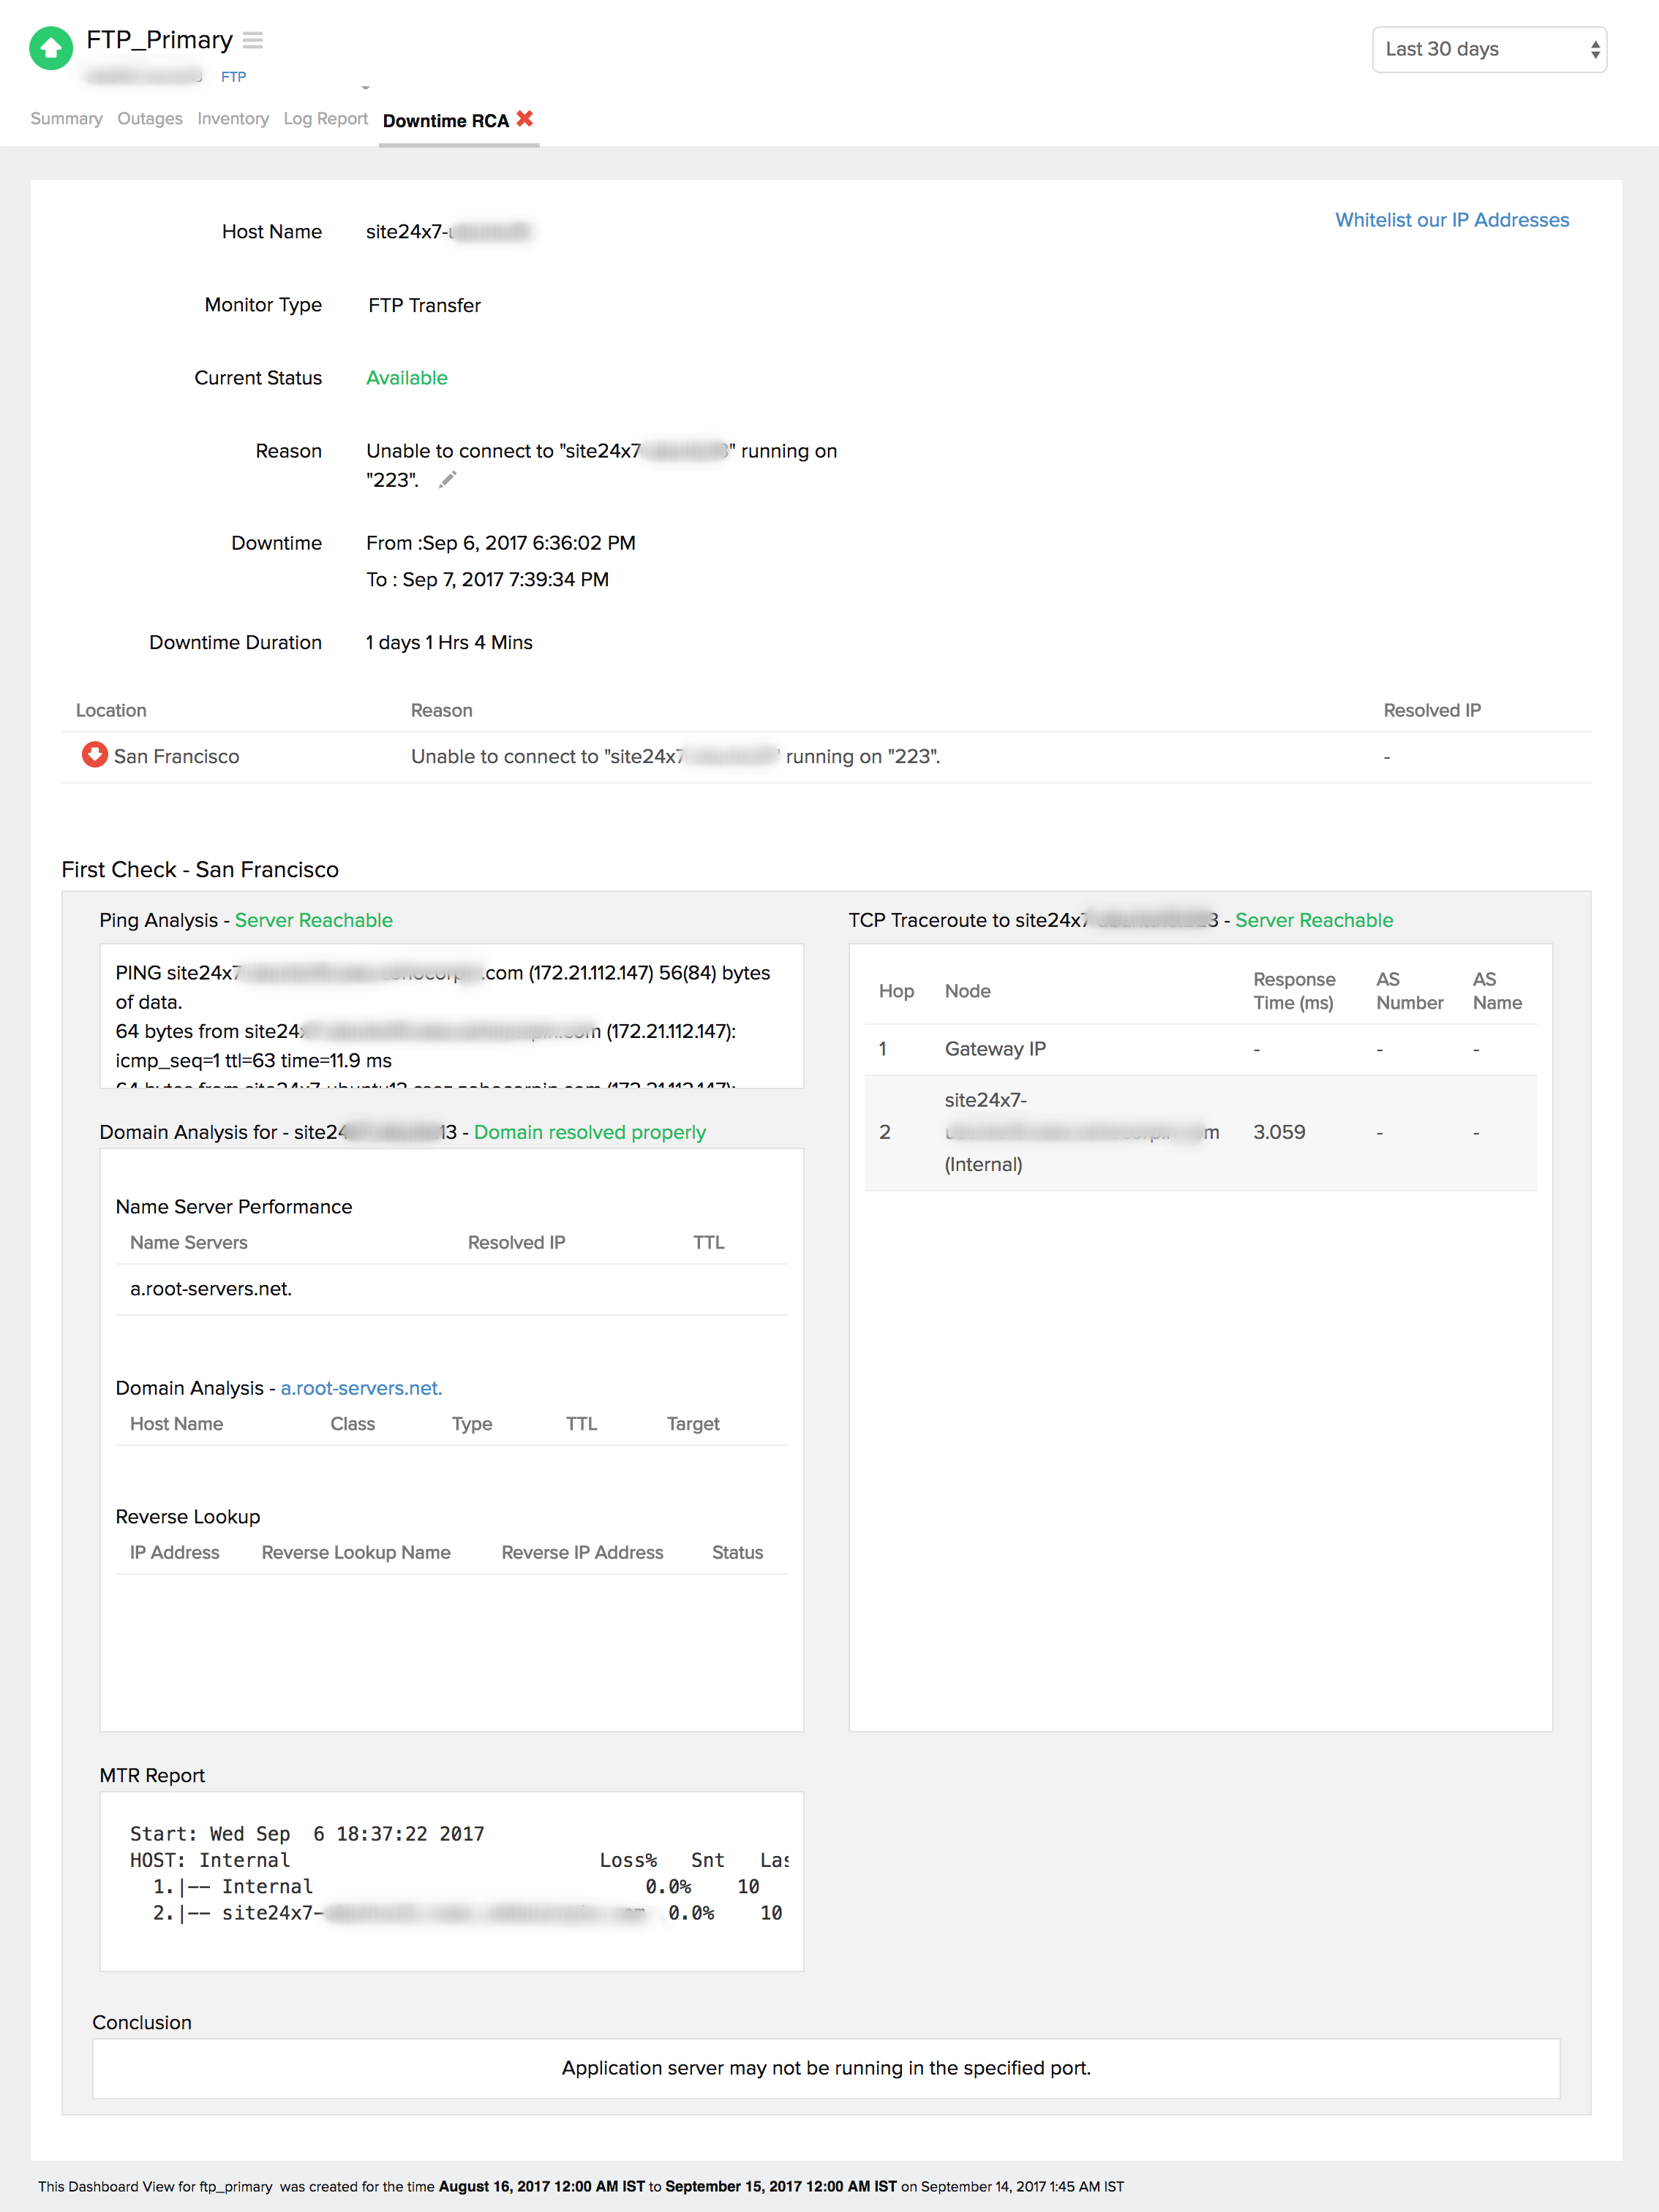Open the hamburger menu beside FTP_Primary
Screen dimensions: 1659x2212
point(253,40)
